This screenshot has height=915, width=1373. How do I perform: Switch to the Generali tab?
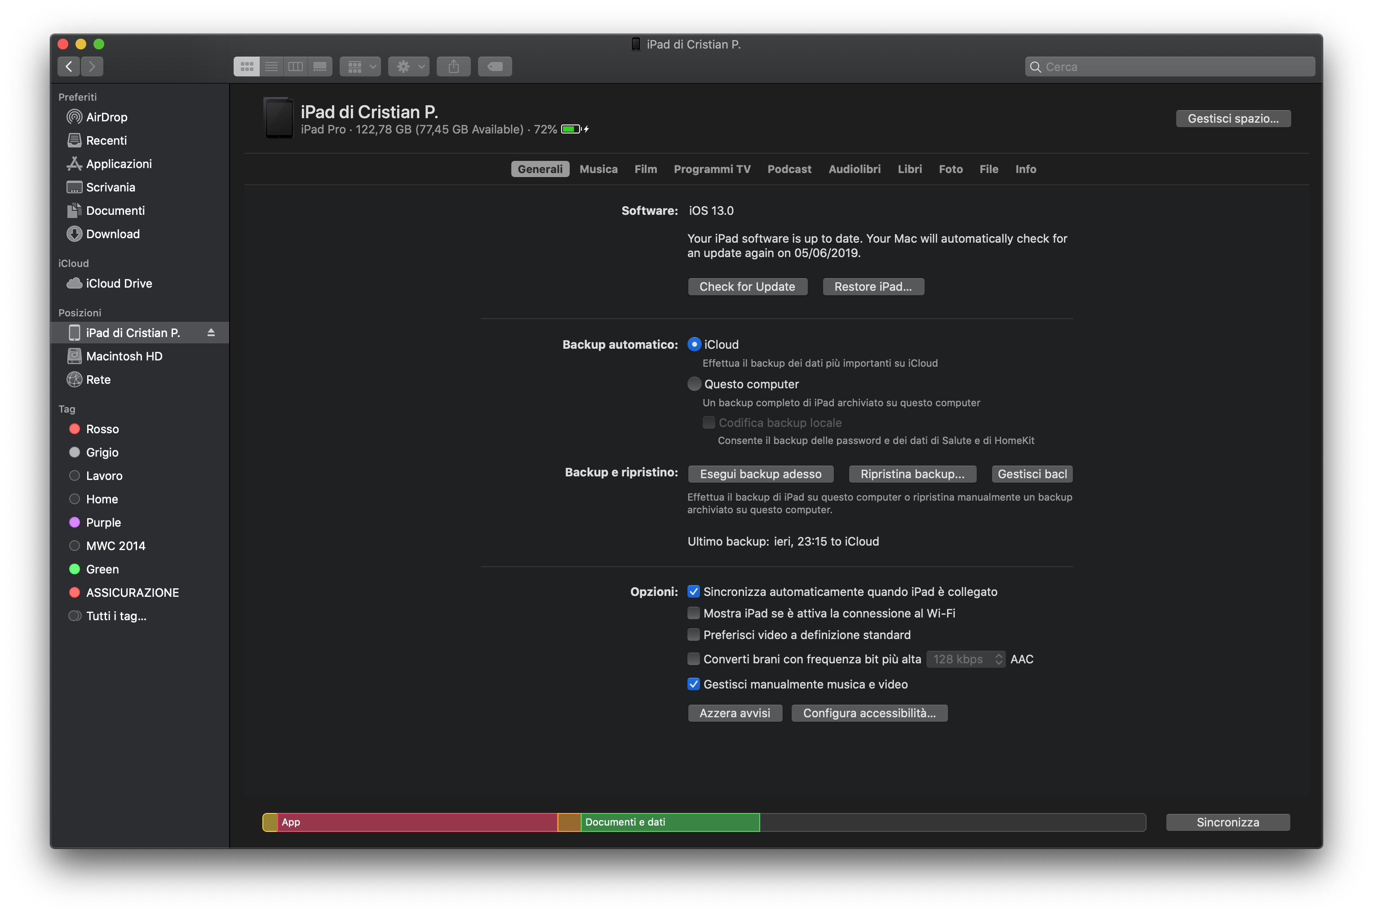pos(540,169)
